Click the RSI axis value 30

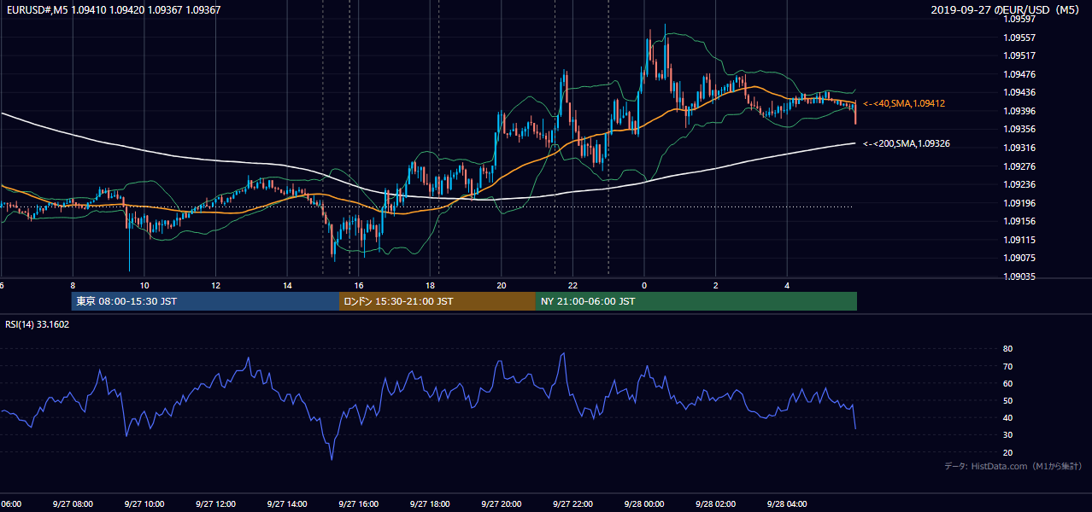(x=1007, y=435)
